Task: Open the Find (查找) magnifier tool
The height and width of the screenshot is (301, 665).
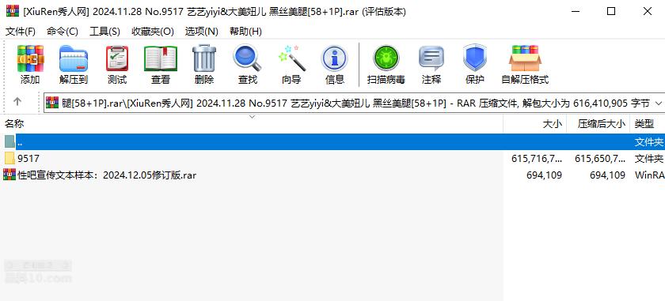Action: [x=248, y=64]
